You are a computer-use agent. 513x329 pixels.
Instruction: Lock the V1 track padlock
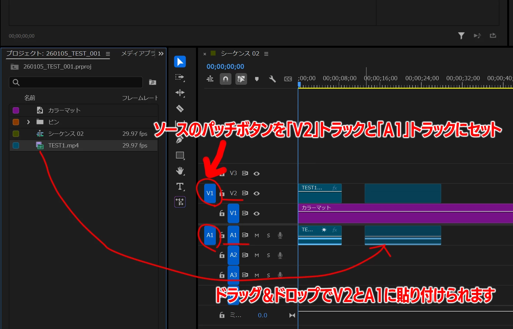tap(222, 213)
